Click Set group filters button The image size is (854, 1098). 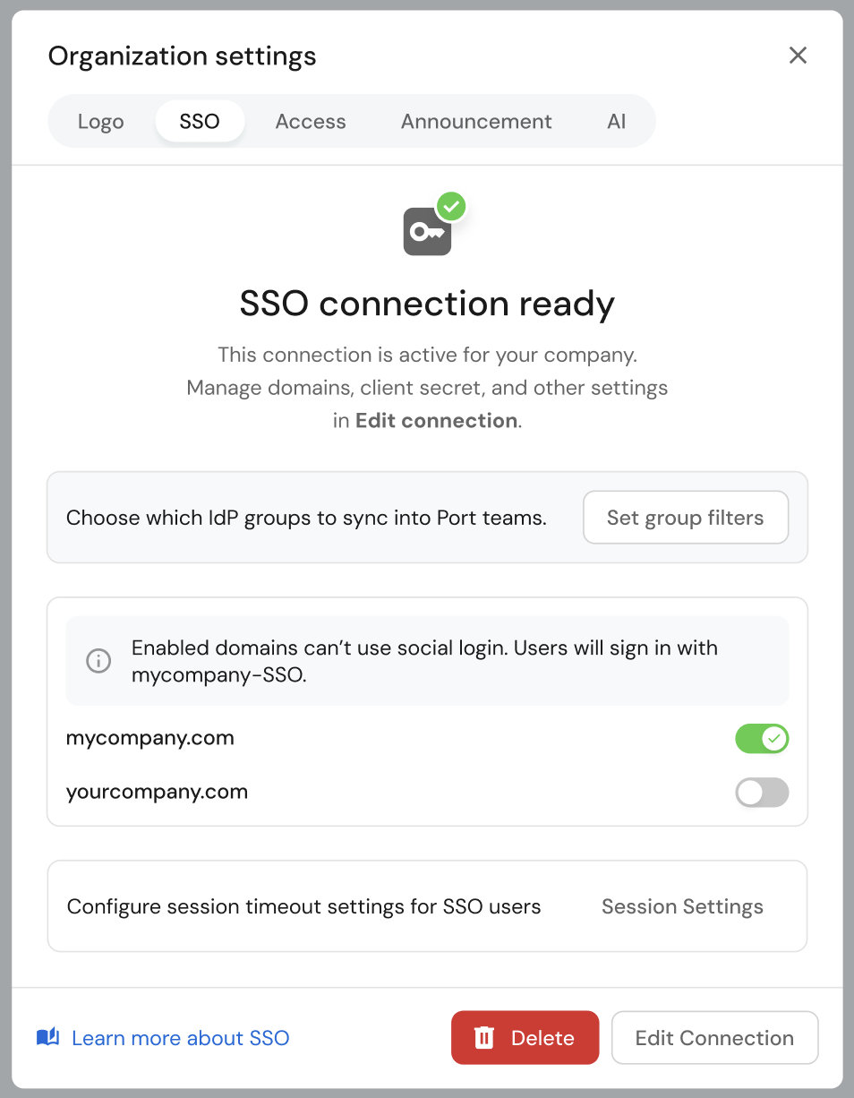pos(686,518)
